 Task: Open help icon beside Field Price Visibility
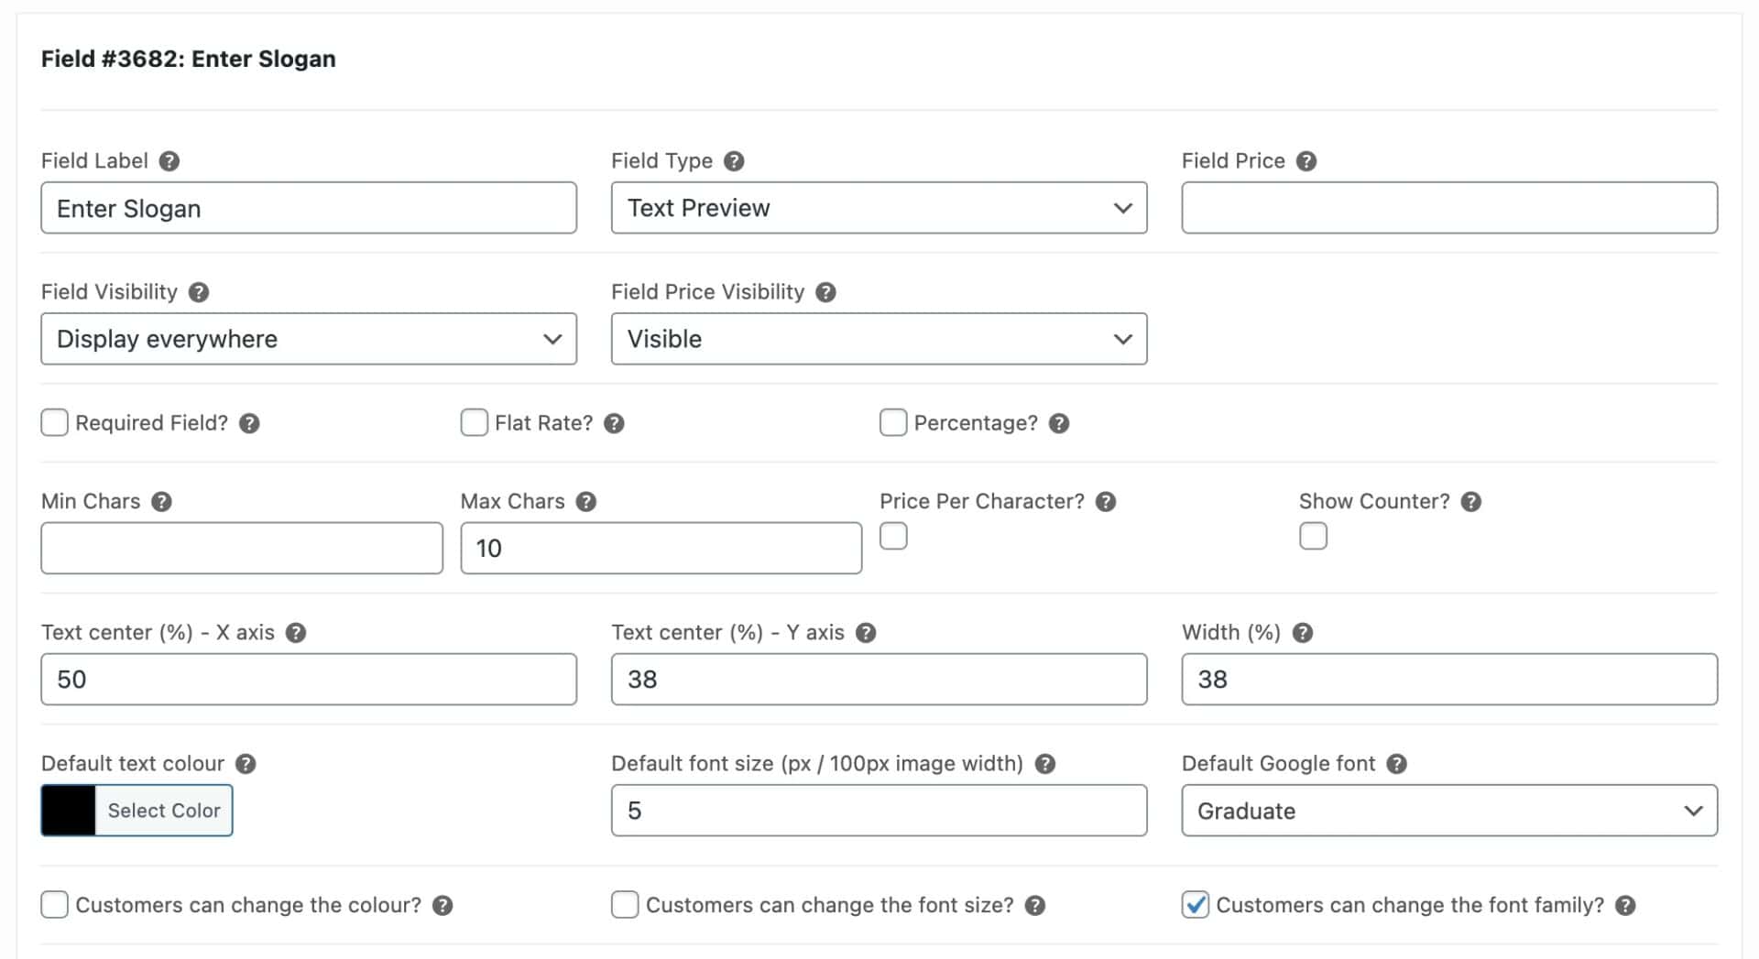(x=825, y=292)
